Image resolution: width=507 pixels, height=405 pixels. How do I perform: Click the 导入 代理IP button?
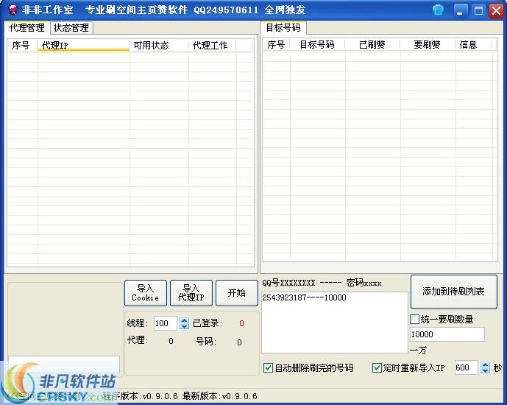tap(191, 293)
